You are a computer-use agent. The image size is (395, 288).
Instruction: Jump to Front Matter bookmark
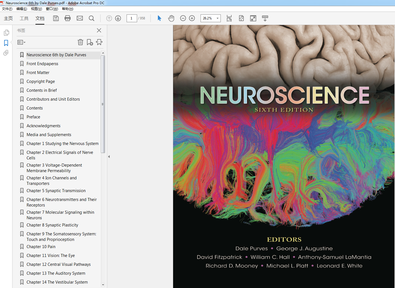point(38,73)
